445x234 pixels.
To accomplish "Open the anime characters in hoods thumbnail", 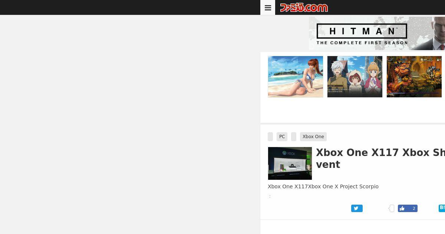I will pyautogui.click(x=355, y=77).
